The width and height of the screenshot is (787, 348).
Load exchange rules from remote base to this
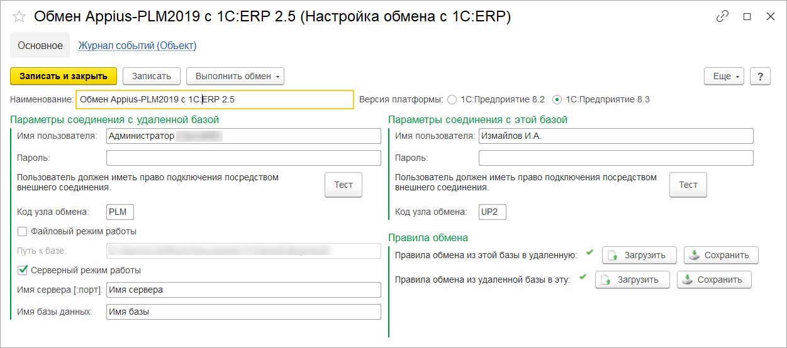coord(632,280)
